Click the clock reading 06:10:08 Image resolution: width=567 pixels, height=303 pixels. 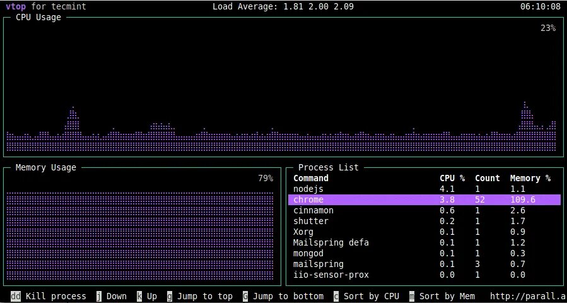(x=541, y=6)
